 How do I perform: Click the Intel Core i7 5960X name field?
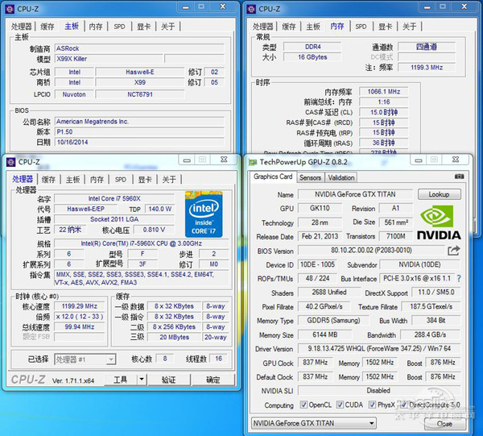[x=114, y=198]
